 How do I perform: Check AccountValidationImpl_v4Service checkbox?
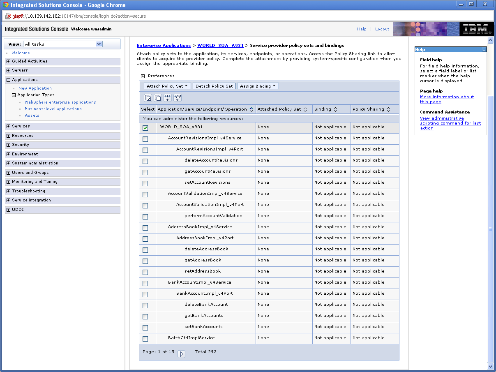pyautogui.click(x=145, y=194)
